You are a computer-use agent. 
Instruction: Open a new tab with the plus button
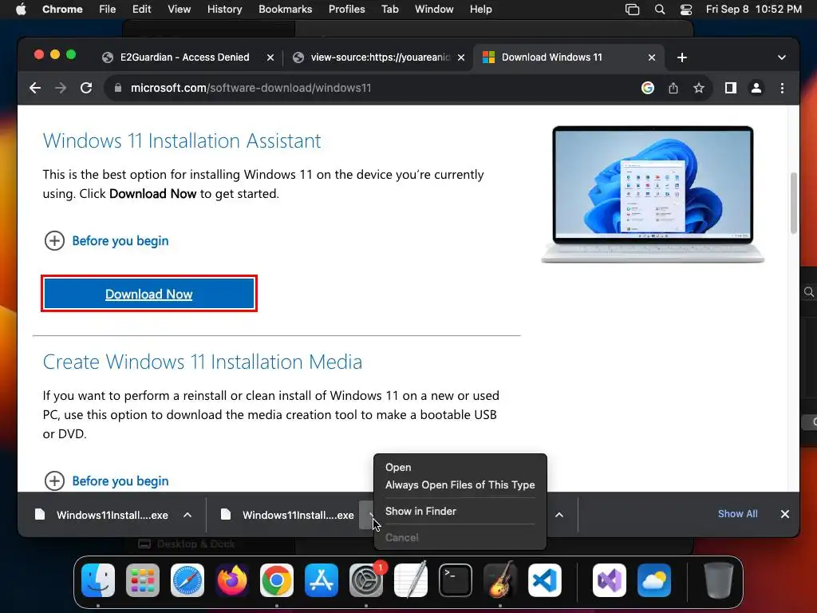682,57
